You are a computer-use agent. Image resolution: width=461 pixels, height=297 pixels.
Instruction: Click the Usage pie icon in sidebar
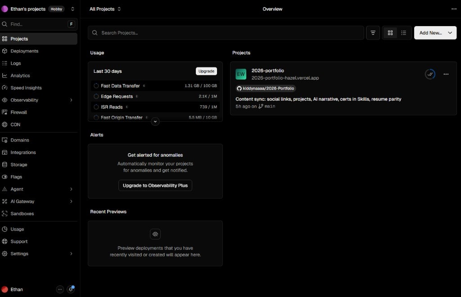(x=5, y=230)
